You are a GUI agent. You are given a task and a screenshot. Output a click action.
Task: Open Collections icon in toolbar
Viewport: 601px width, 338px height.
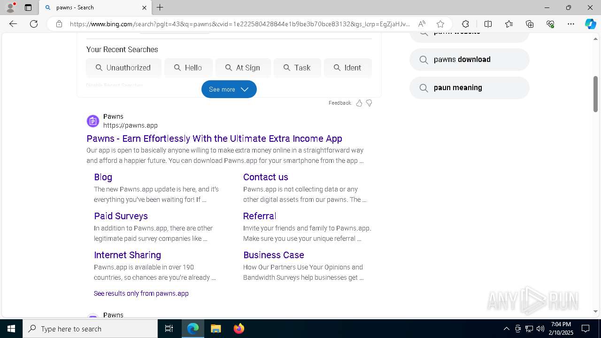coord(530,24)
